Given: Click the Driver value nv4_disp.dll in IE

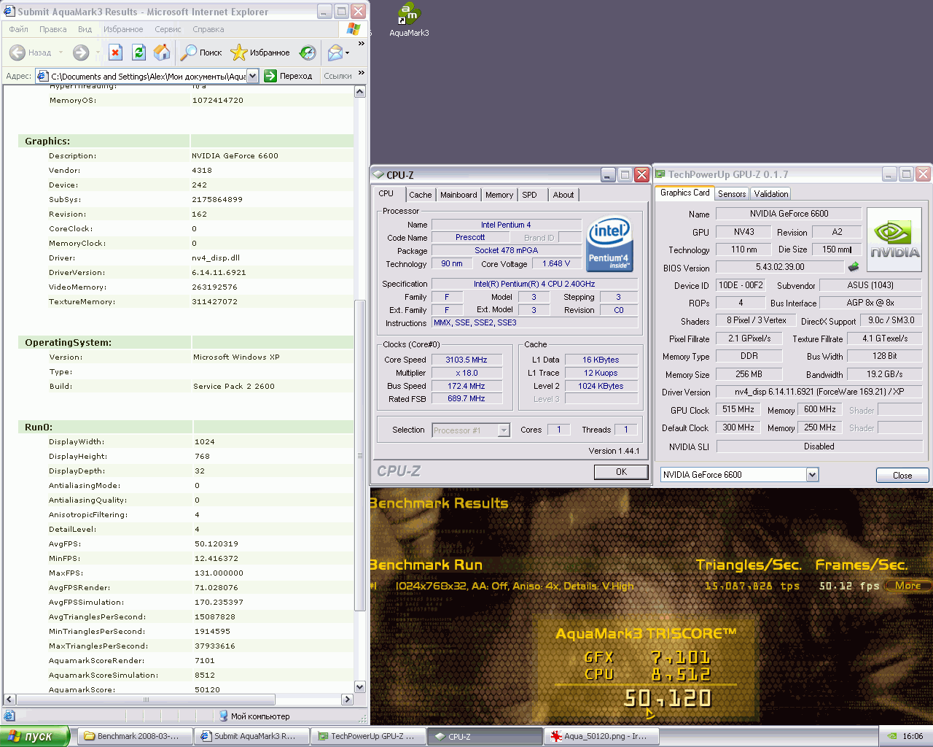Looking at the screenshot, I should pos(216,258).
